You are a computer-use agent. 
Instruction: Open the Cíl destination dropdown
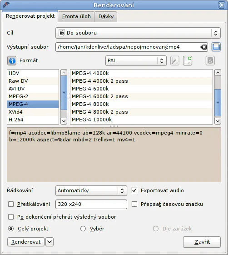pyautogui.click(x=138, y=33)
